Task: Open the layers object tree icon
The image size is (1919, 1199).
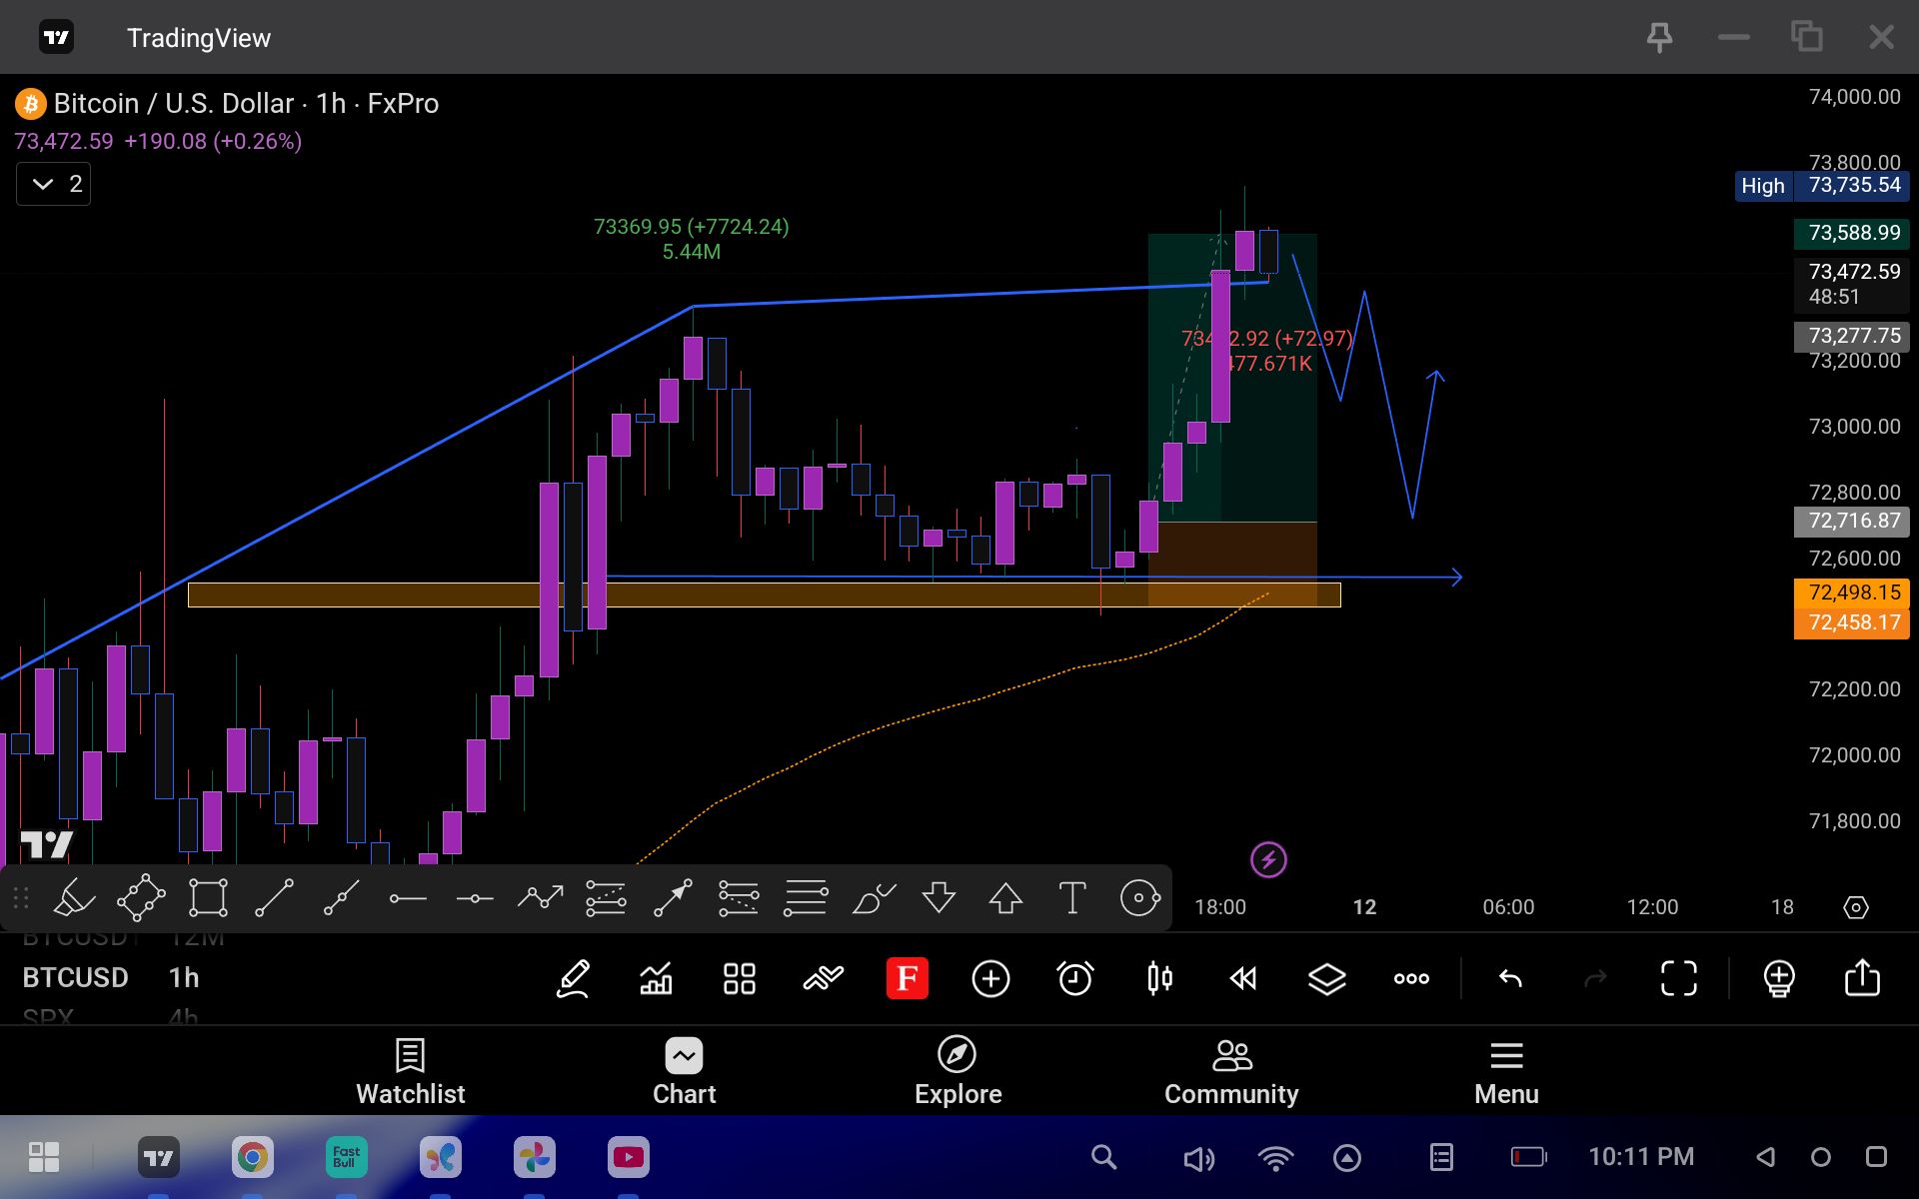Action: click(1327, 978)
